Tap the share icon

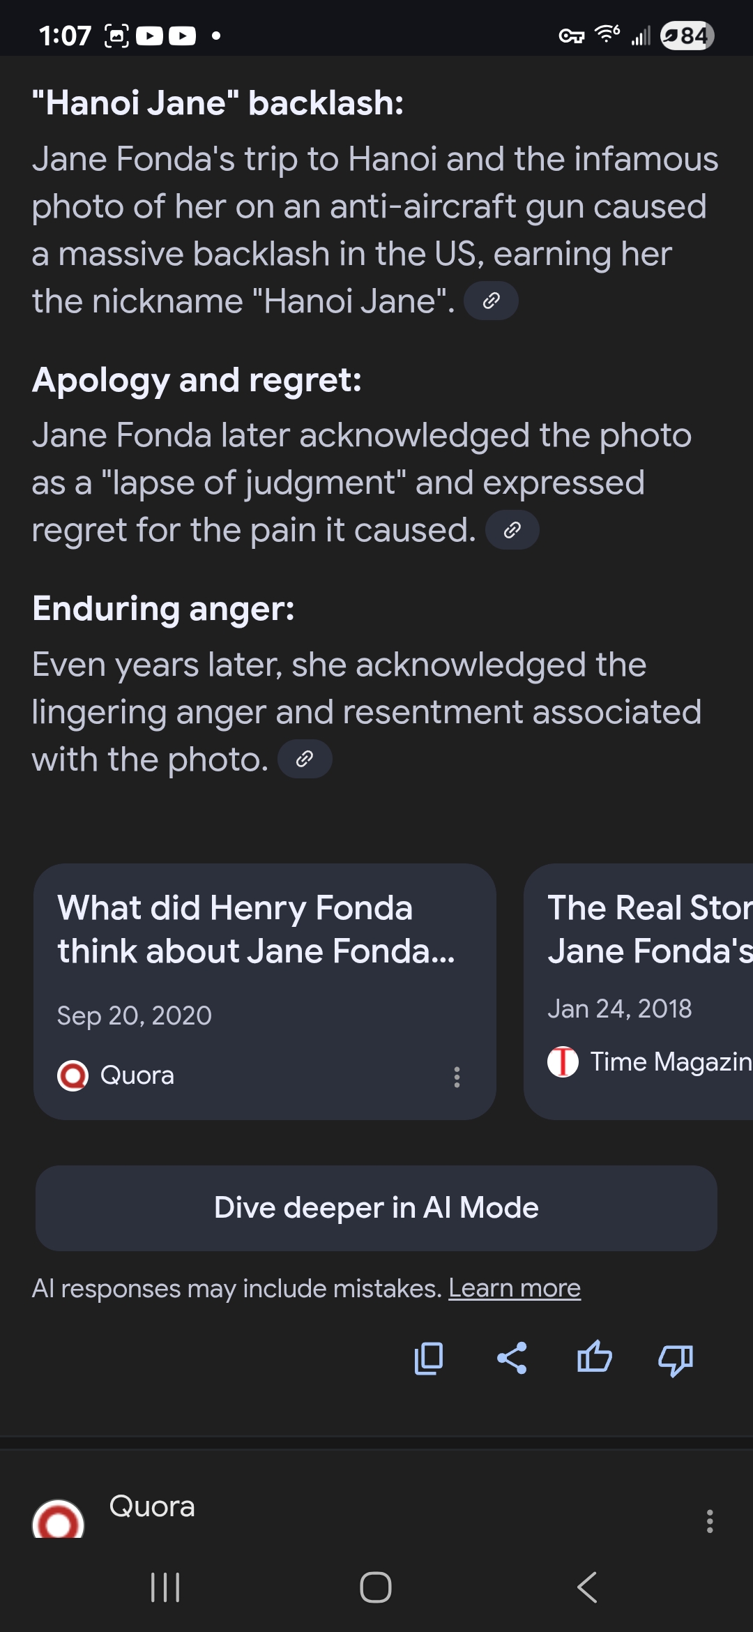point(511,1359)
